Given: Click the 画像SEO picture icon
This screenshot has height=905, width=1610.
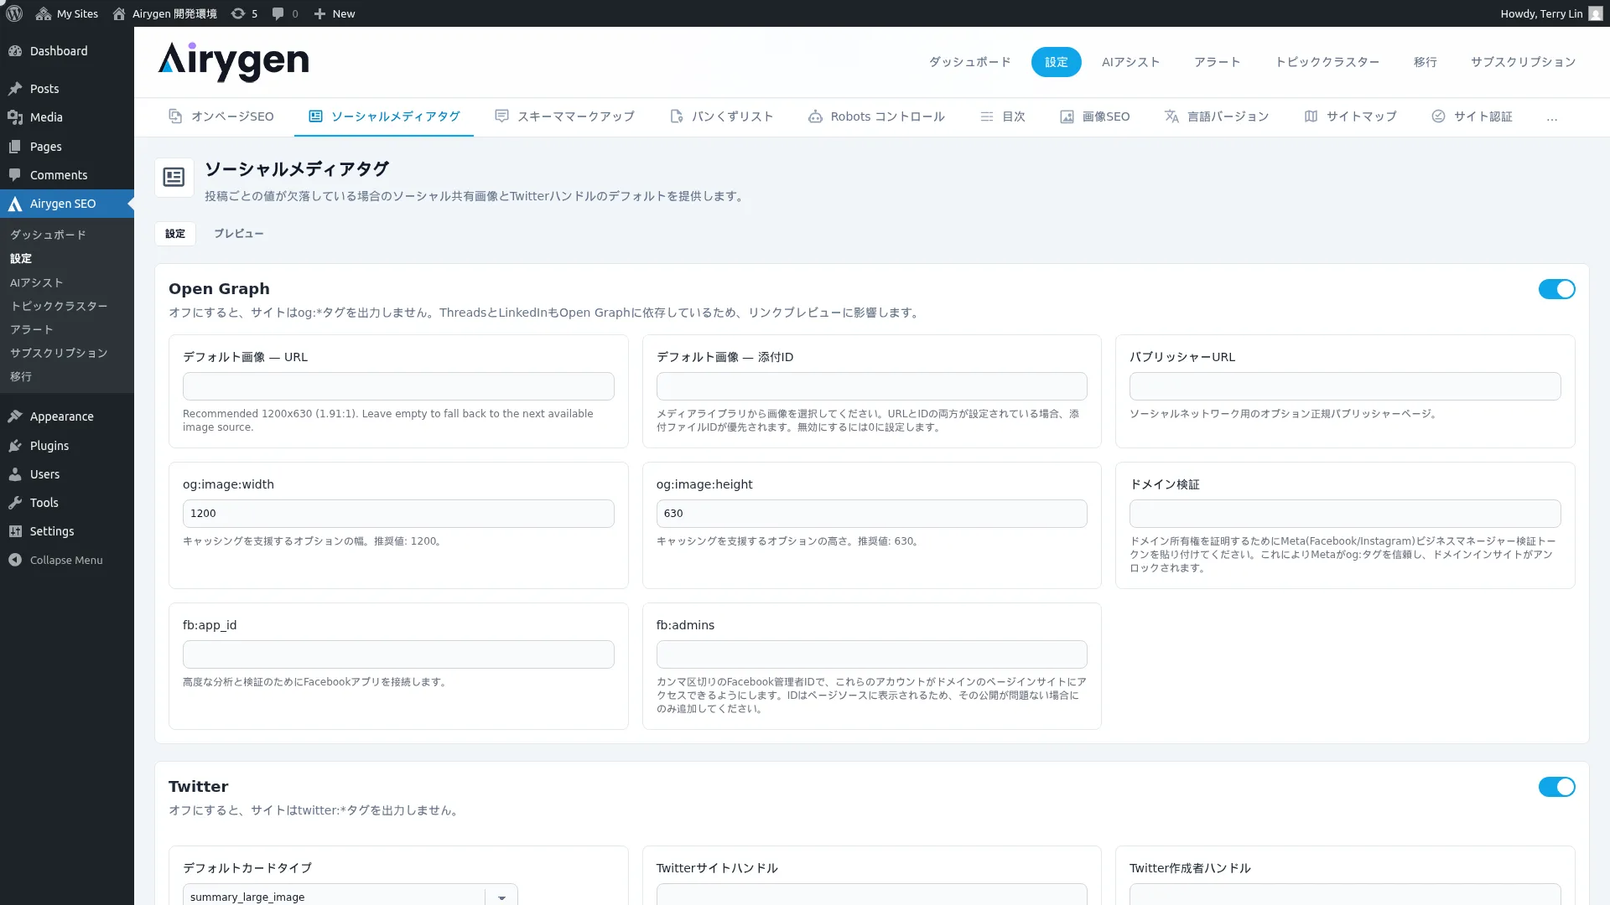Looking at the screenshot, I should (1067, 116).
